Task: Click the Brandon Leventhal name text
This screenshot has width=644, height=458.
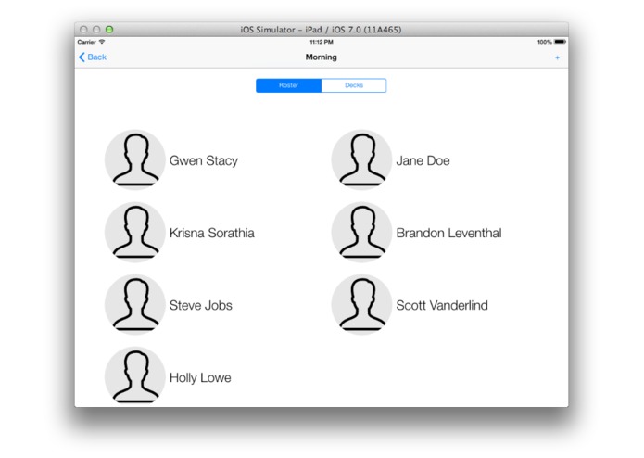Action: (x=448, y=233)
